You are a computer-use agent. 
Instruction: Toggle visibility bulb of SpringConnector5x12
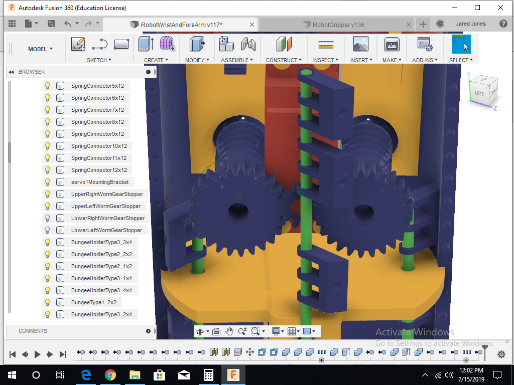[x=48, y=86]
